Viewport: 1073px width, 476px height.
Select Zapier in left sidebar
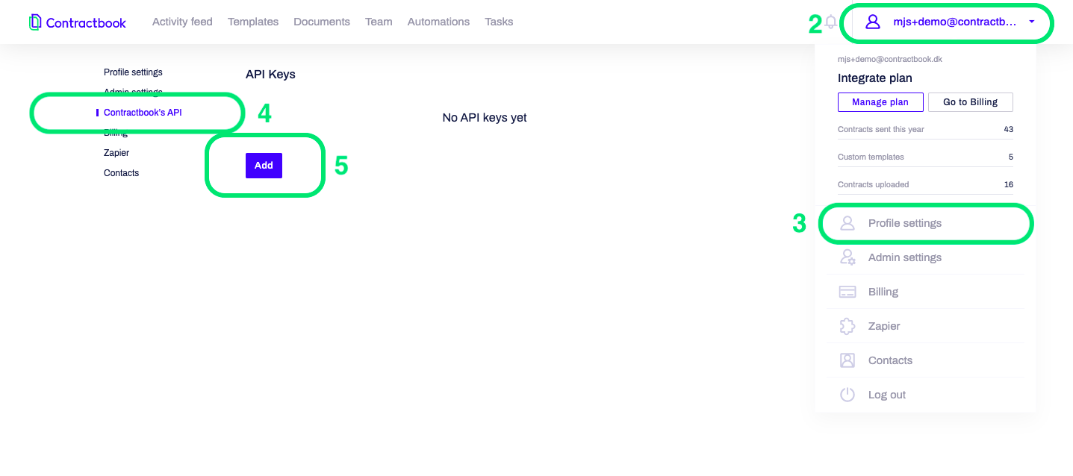pyautogui.click(x=116, y=153)
